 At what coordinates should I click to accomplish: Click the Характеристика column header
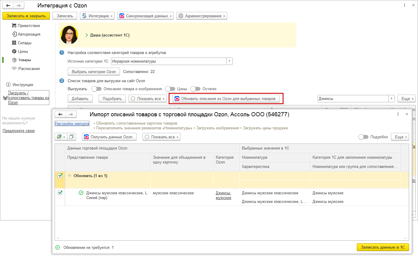pyautogui.click(x=275, y=167)
